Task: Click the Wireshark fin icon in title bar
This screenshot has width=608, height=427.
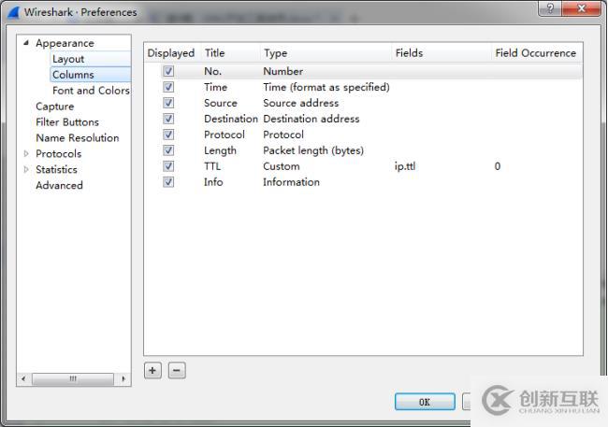Action: click(x=14, y=12)
